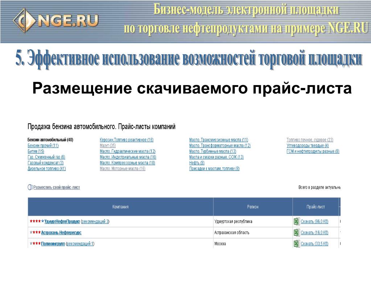Open Масла и смазки разные. СОЖ (13)
371x295 pixels.
216,157
